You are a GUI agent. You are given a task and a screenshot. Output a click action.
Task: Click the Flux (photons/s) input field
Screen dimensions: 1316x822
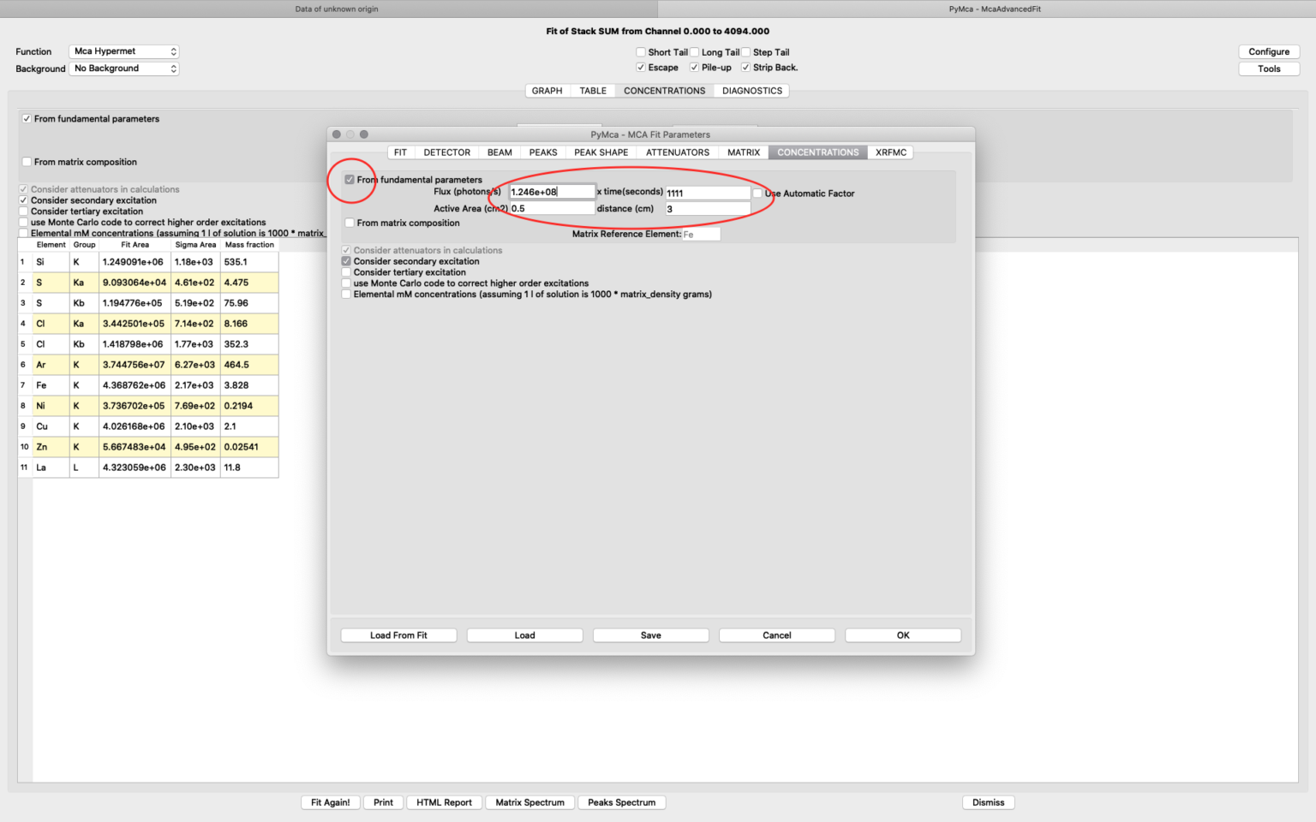coord(551,192)
